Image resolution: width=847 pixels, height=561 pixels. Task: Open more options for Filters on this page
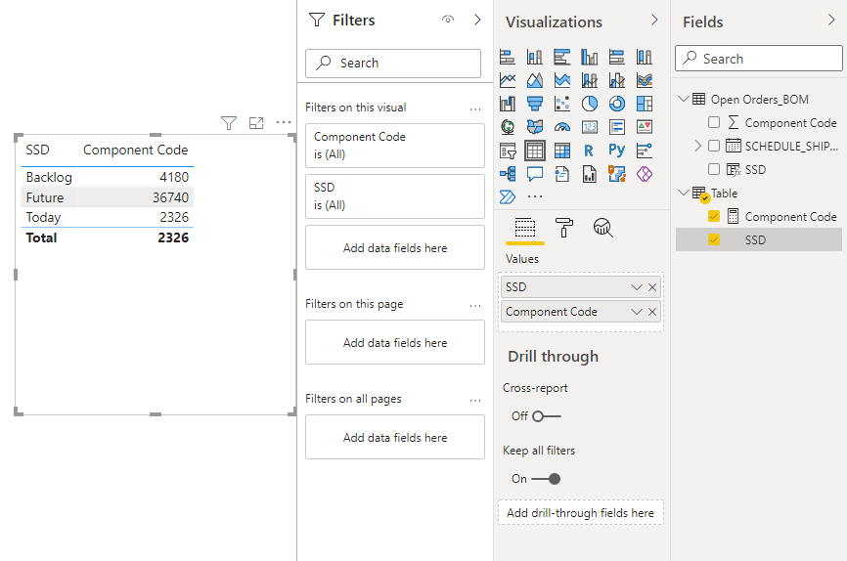coord(475,306)
